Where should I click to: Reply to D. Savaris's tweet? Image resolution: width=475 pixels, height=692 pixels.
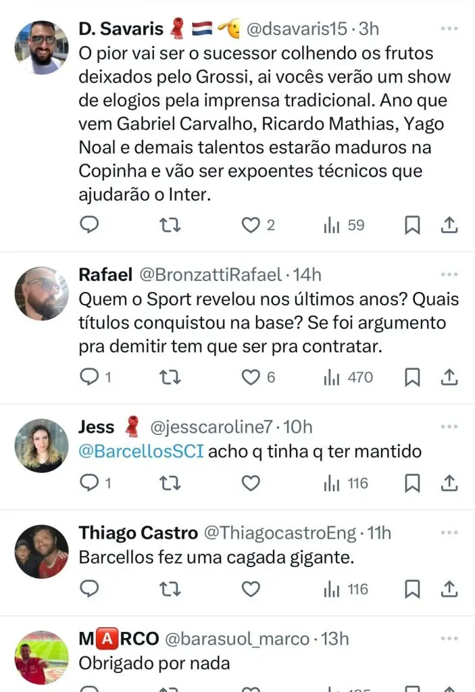[89, 225]
